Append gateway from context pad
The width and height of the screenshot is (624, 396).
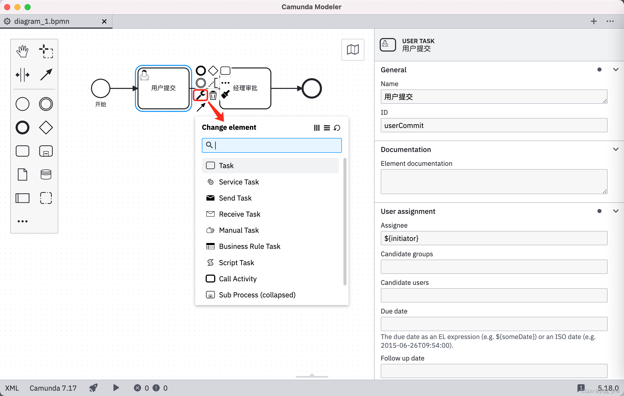click(x=213, y=71)
